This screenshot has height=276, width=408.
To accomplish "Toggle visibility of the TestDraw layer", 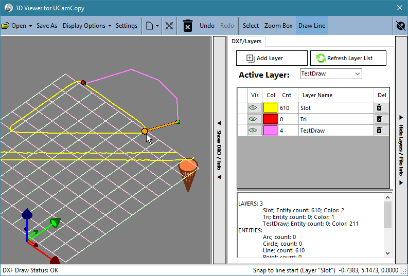I will click(254, 131).
